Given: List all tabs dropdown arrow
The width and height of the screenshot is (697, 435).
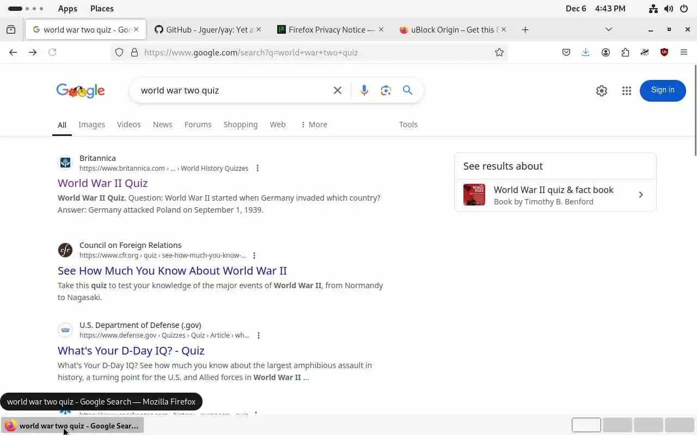Looking at the screenshot, I should coord(609,29).
